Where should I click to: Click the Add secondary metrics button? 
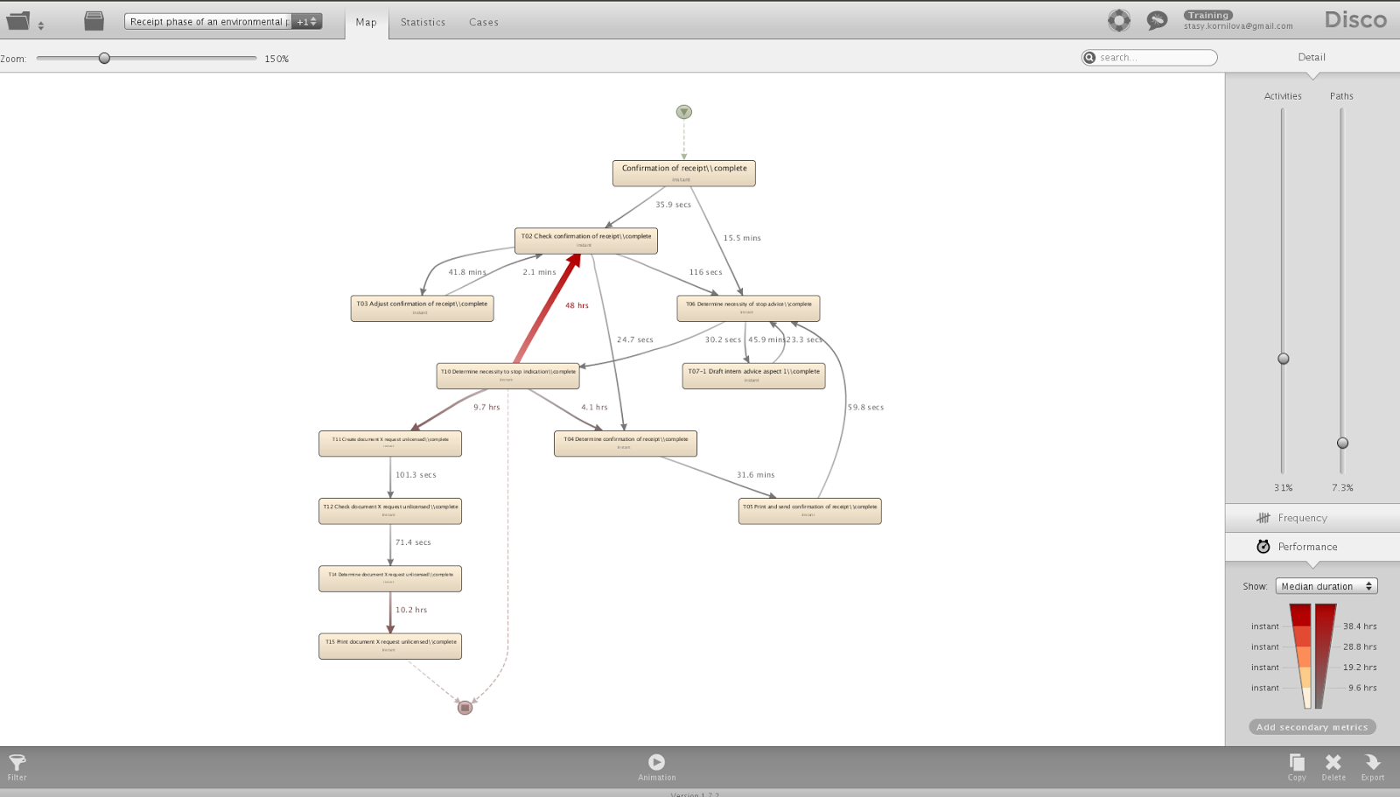[x=1312, y=726]
